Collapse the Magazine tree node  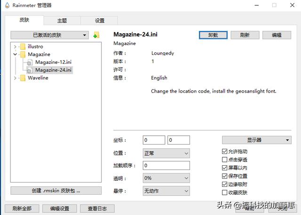coord(15,54)
